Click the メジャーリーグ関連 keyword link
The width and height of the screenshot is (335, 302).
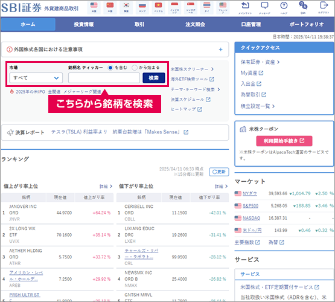point(82,92)
